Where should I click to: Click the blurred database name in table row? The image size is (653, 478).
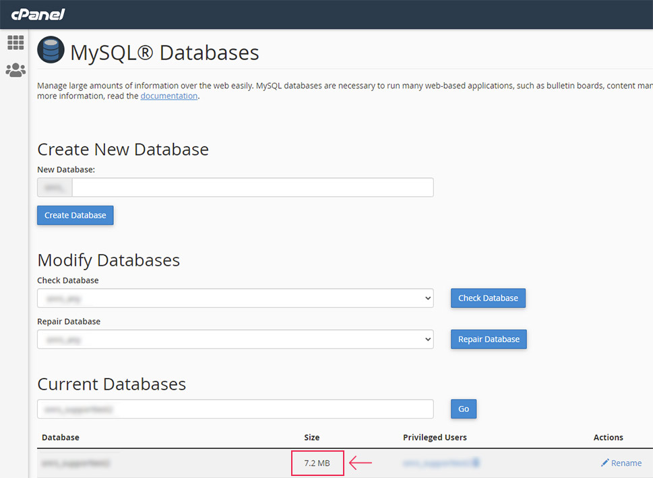pyautogui.click(x=76, y=463)
